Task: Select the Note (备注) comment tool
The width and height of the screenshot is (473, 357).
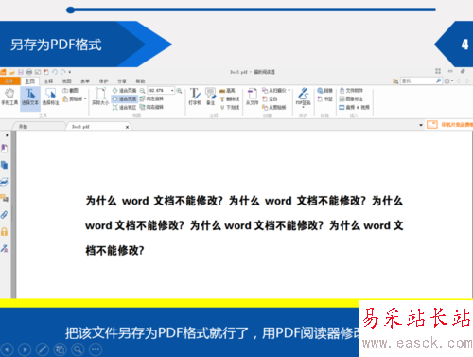Action: pyautogui.click(x=210, y=97)
